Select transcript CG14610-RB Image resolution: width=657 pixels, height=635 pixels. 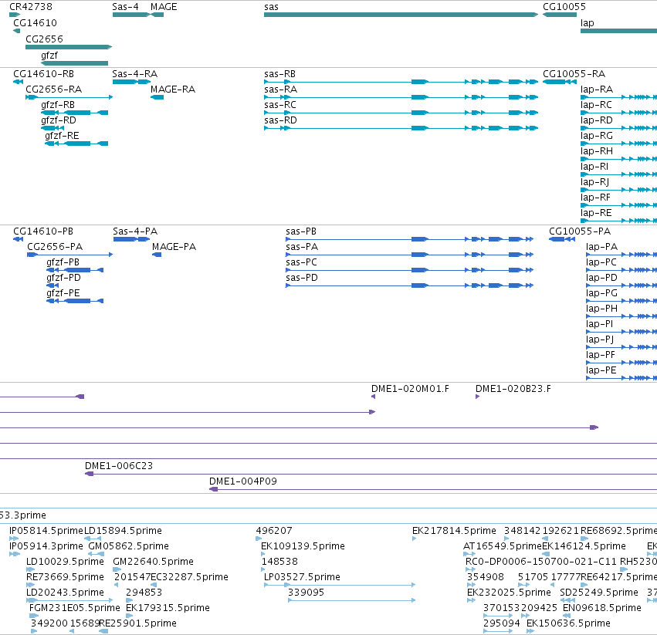coord(18,82)
